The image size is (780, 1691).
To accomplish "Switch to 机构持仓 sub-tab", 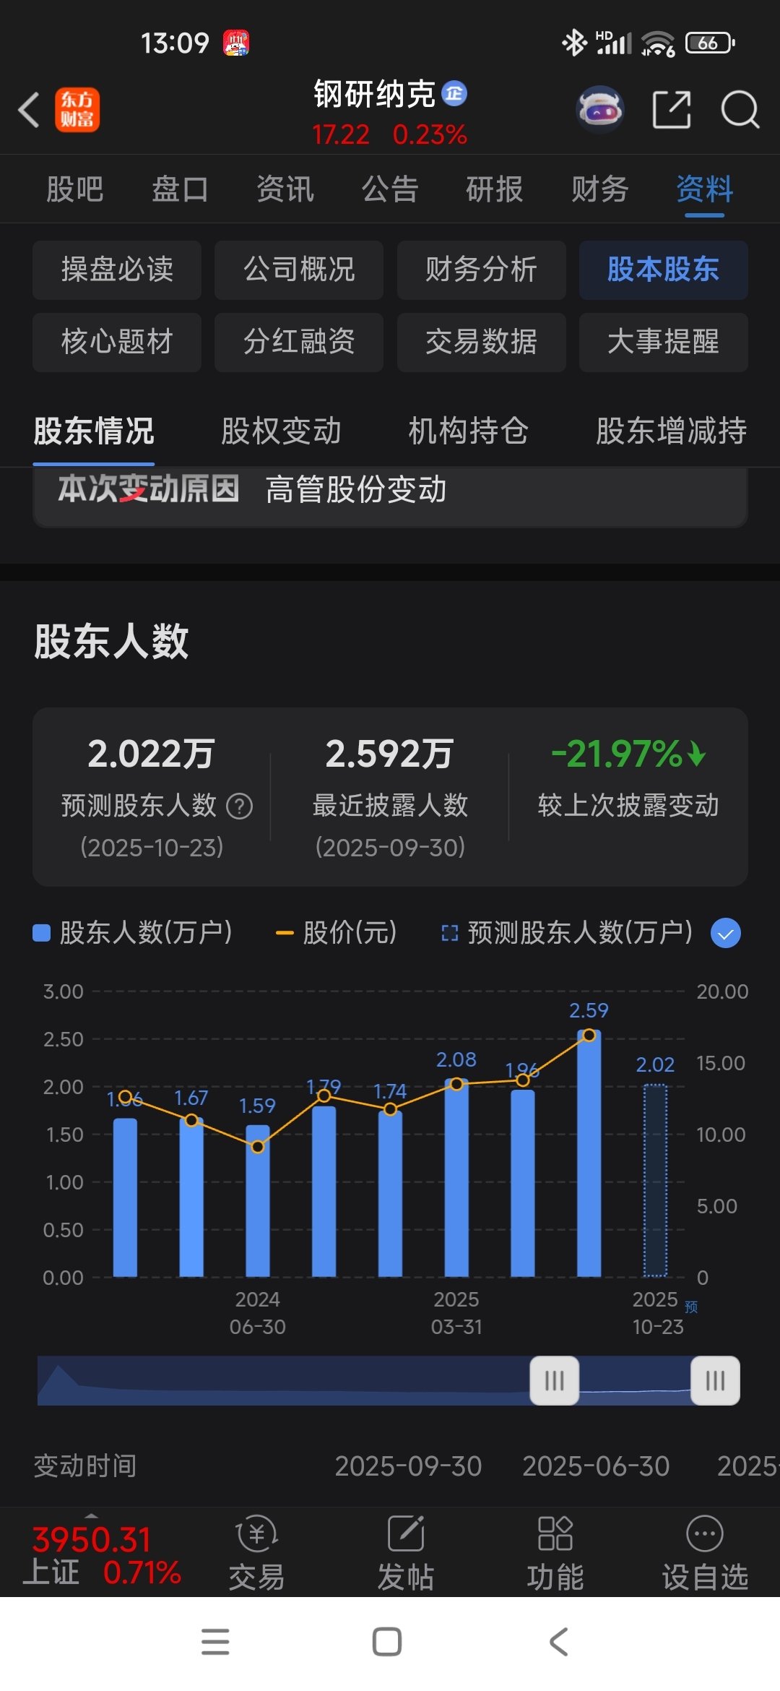I will [x=468, y=431].
